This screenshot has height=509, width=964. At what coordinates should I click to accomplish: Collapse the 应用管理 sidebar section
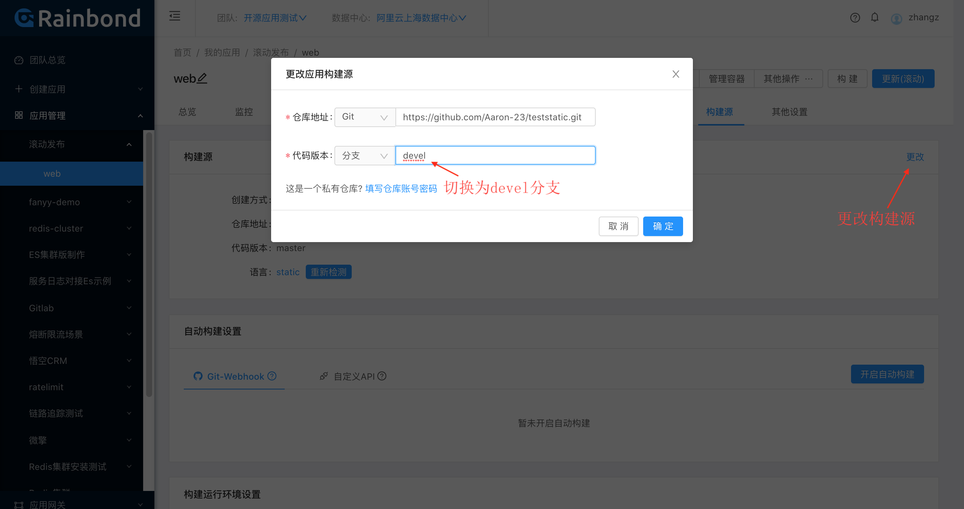77,115
